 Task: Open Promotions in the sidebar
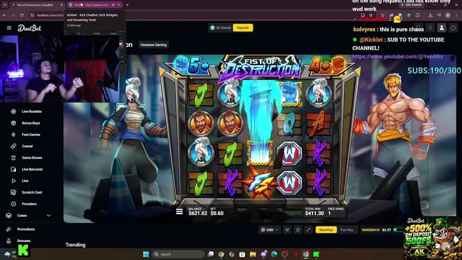coord(25,229)
